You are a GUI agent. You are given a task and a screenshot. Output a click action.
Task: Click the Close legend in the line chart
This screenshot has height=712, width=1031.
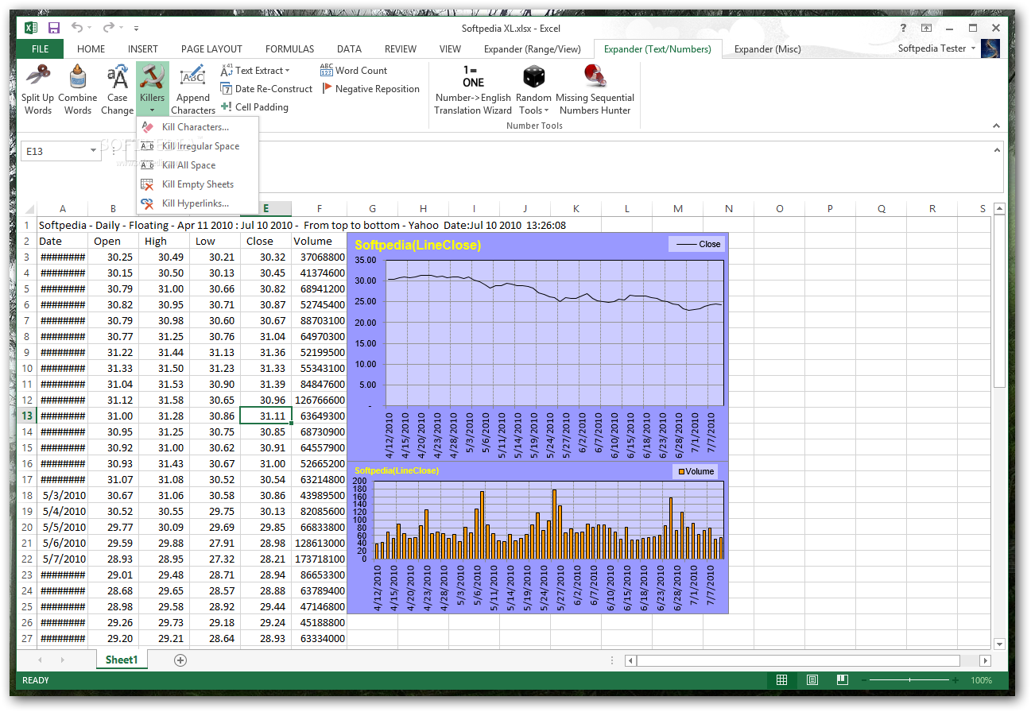point(696,244)
